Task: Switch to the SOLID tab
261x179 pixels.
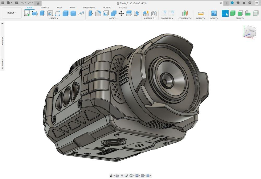Action: tap(30, 8)
